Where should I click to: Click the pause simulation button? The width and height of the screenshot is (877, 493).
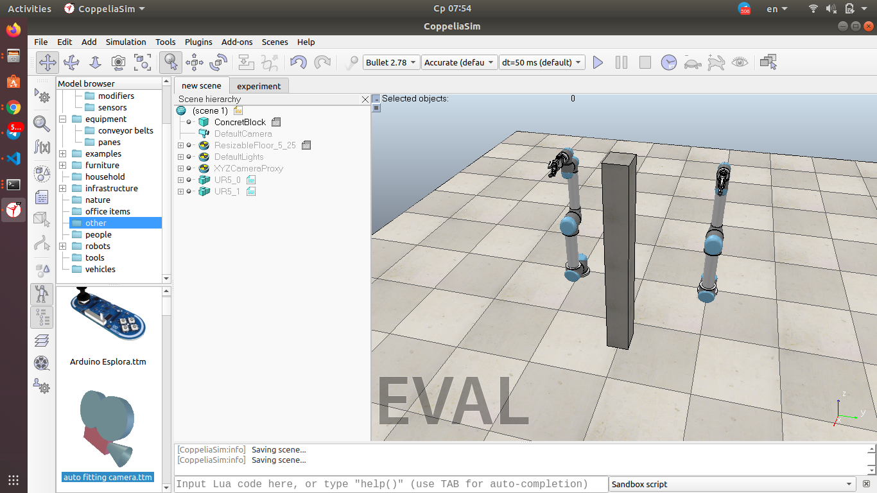coord(621,62)
